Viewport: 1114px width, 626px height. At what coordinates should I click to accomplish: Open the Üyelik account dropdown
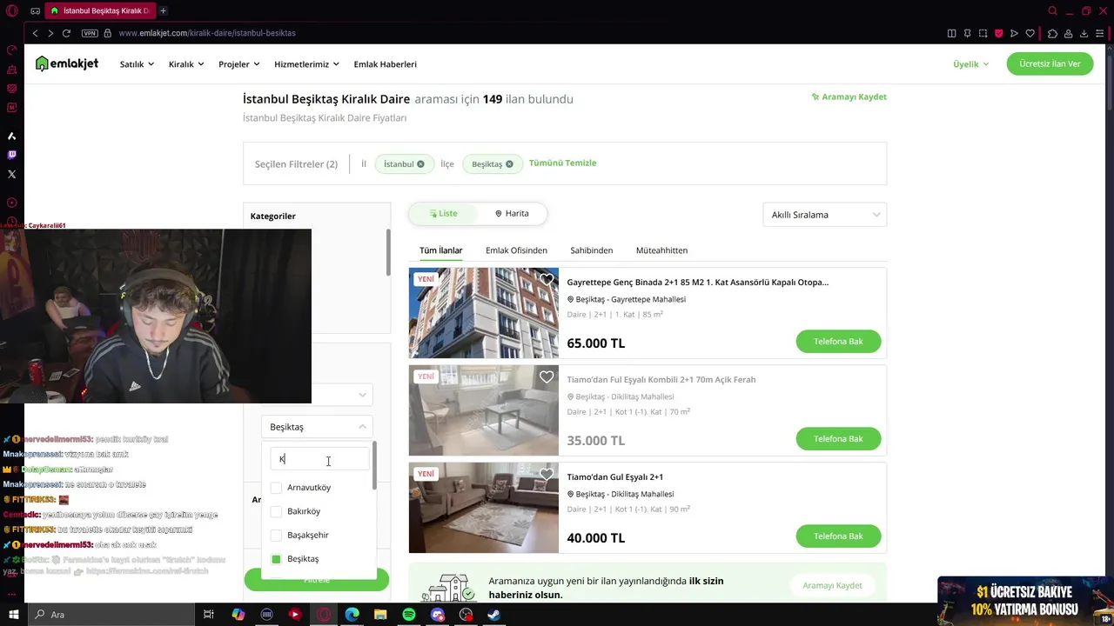pyautogui.click(x=971, y=64)
